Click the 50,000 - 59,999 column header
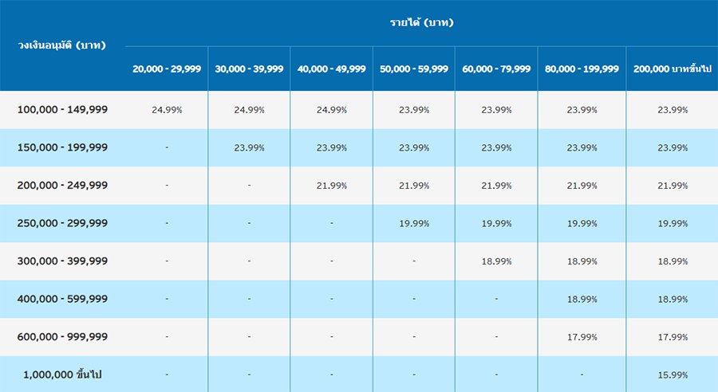The height and width of the screenshot is (392, 718). pyautogui.click(x=414, y=69)
